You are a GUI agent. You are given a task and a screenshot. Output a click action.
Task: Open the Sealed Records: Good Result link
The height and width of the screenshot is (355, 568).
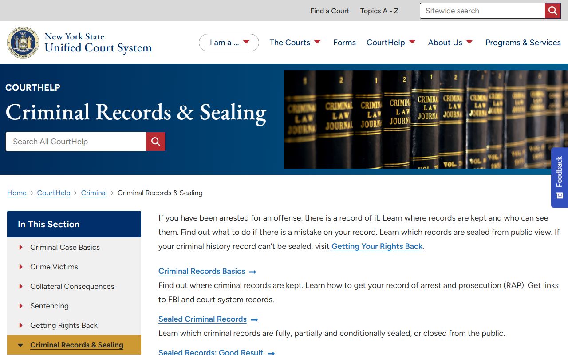211,352
